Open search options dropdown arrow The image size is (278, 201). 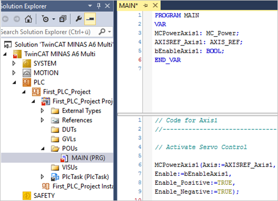[x=110, y=32]
